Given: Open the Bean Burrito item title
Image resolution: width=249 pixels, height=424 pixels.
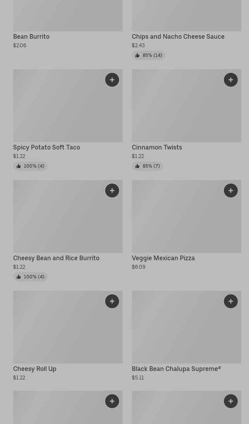Looking at the screenshot, I should tap(31, 36).
